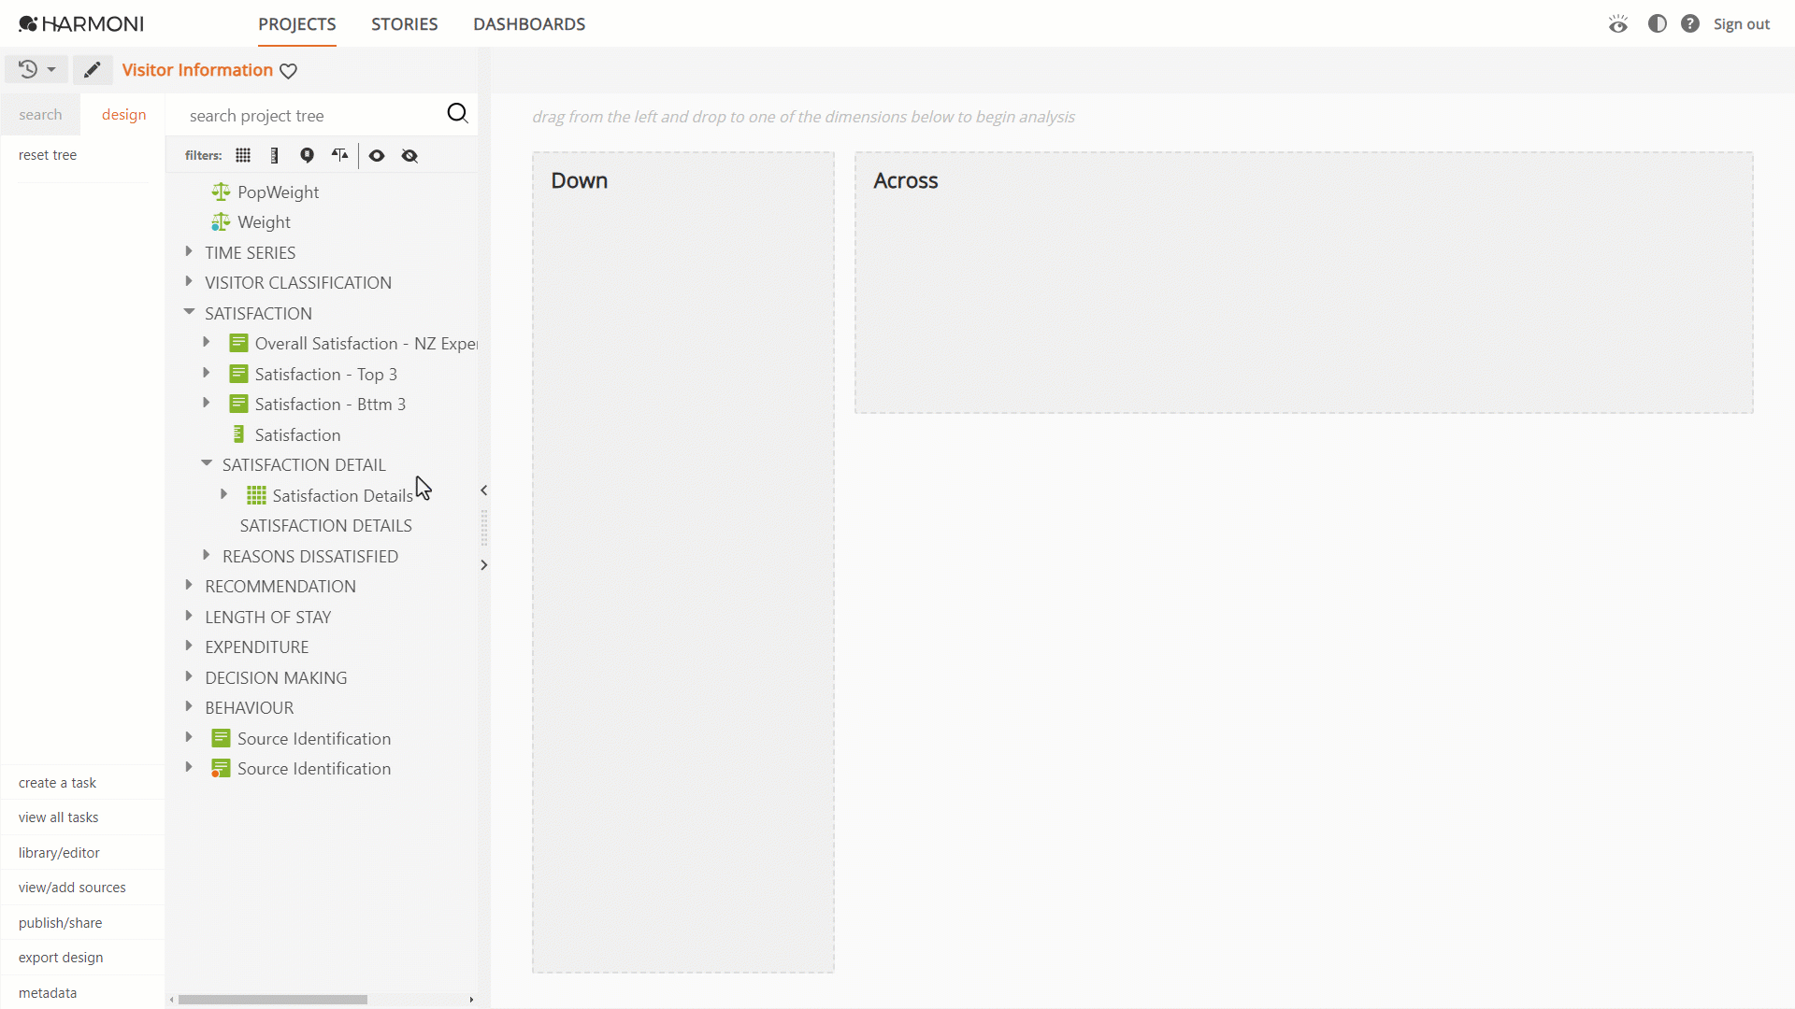1795x1009 pixels.
Task: Toggle the location pin filter icon
Action: 307,155
